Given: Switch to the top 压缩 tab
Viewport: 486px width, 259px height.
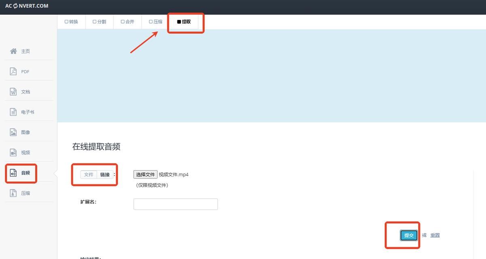Looking at the screenshot, I should (156, 22).
